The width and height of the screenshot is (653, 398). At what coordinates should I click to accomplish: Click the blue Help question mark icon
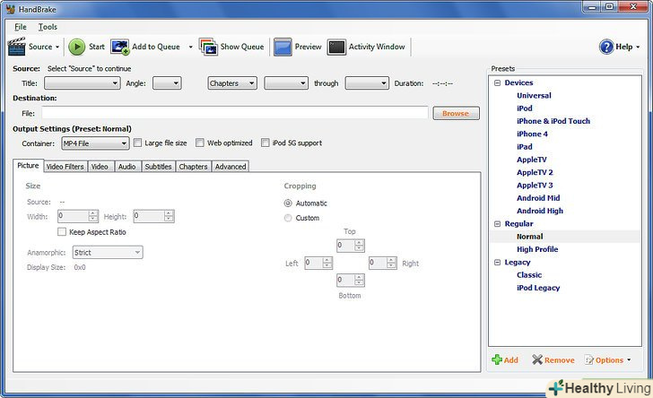pyautogui.click(x=606, y=47)
